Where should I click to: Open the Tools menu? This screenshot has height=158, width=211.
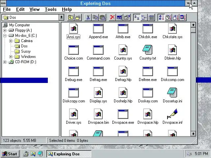[50, 10]
